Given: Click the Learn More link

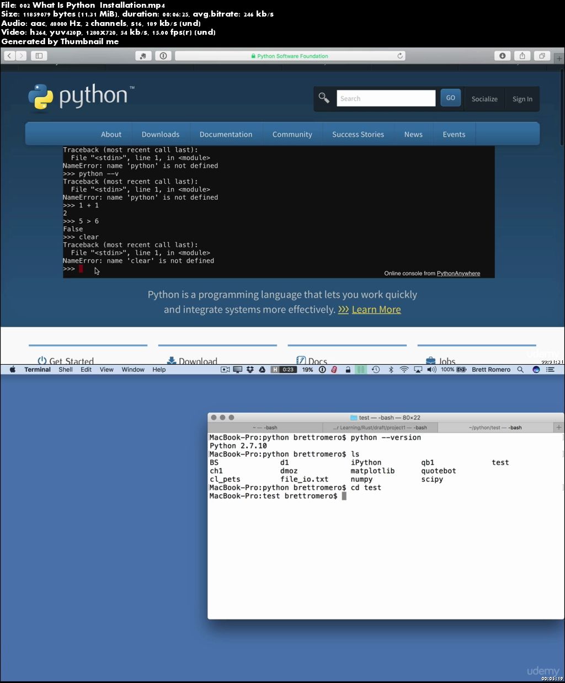Looking at the screenshot, I should (376, 310).
